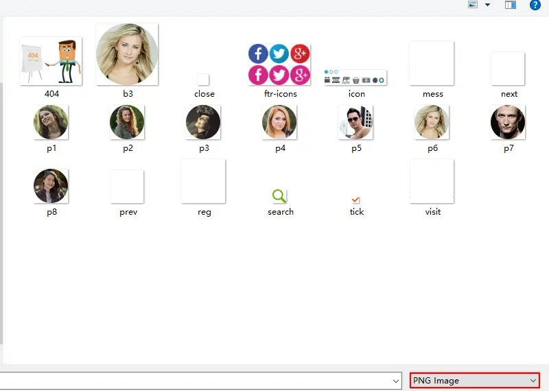Open the blue help icon
Viewport: 549px width, 391px height.
coord(535,5)
